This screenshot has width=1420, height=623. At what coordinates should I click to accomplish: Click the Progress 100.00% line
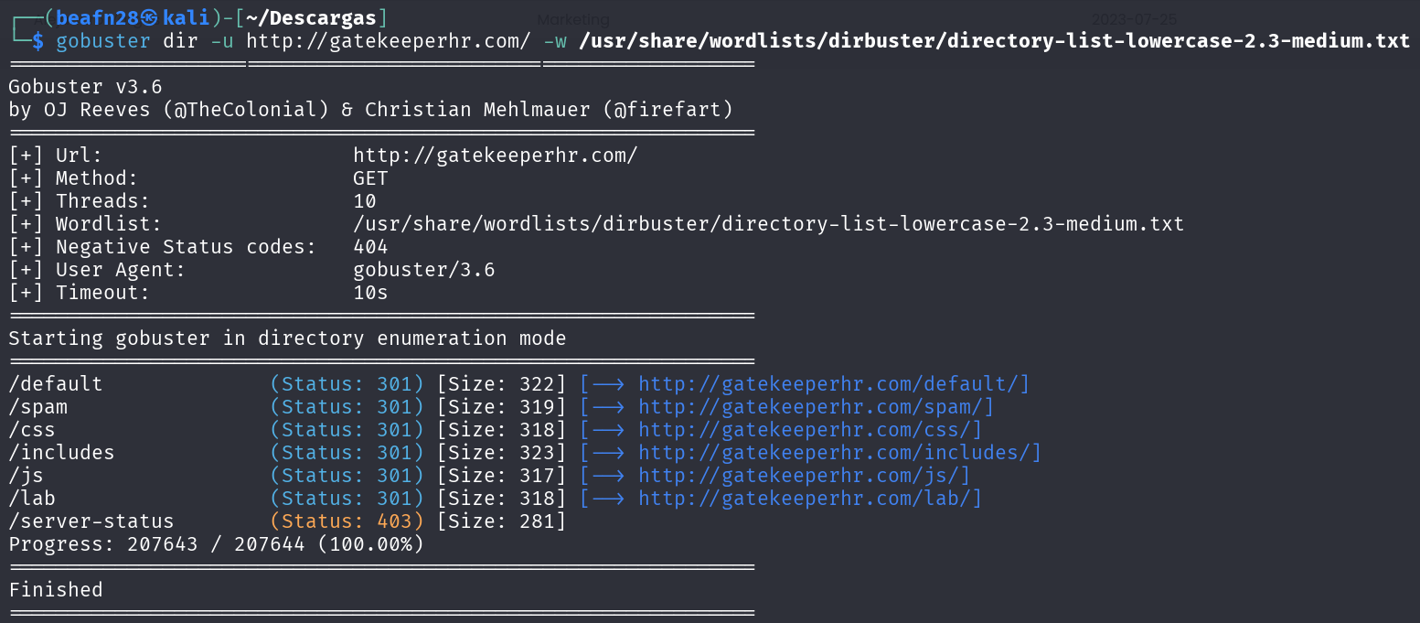[x=216, y=544]
